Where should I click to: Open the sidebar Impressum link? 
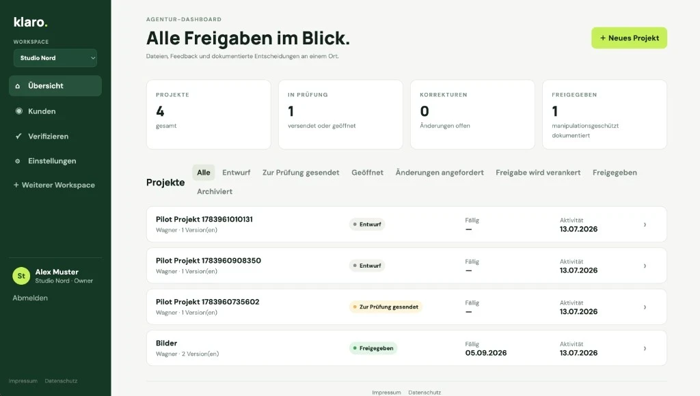click(23, 381)
